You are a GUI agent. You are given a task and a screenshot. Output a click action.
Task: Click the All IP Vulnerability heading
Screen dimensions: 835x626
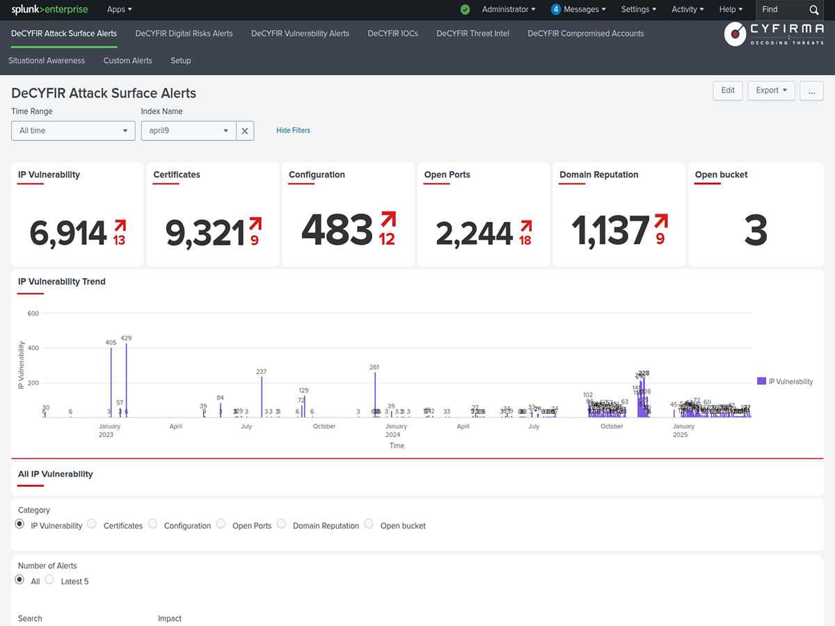[56, 474]
